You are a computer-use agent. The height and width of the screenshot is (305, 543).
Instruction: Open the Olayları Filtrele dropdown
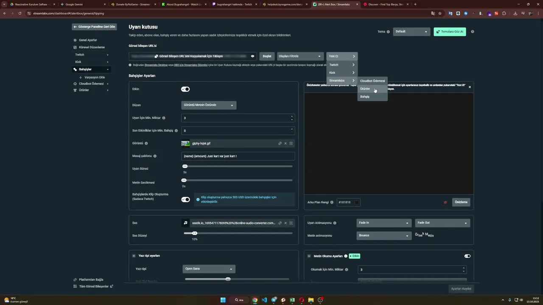click(300, 56)
